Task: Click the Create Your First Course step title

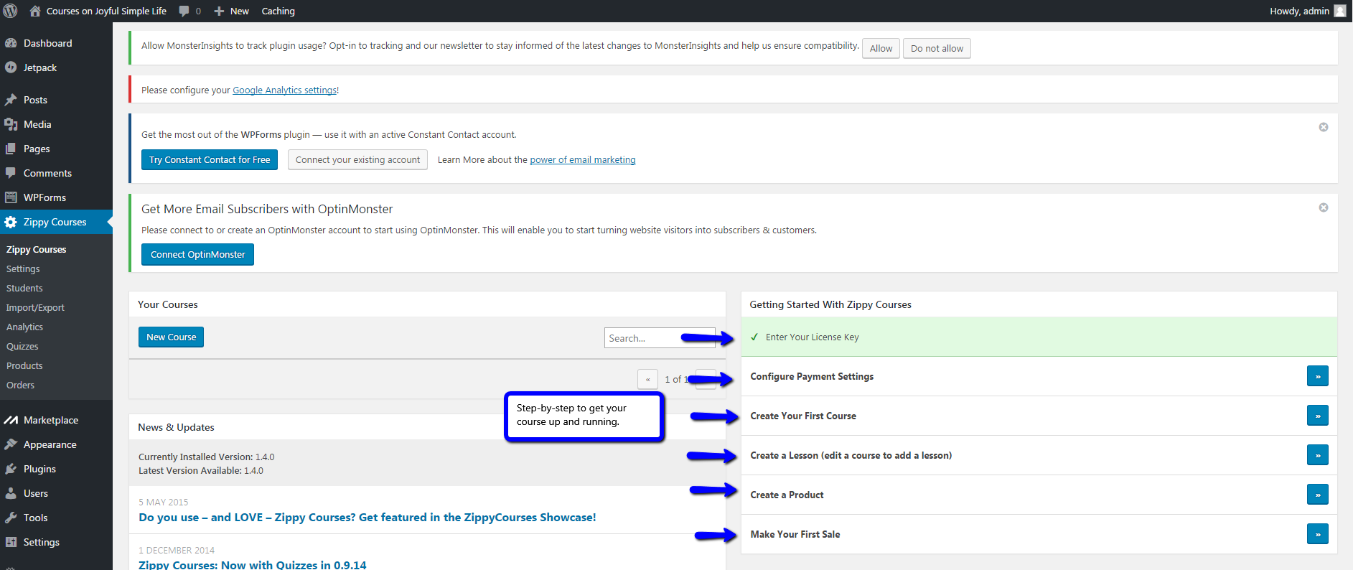Action: (803, 416)
